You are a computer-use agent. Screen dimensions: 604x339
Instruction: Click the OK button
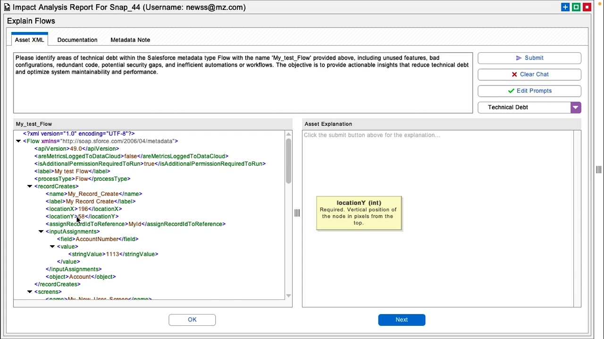coord(192,320)
